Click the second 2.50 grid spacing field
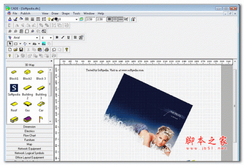This screenshot has width=244, height=165. (x=100, y=19)
